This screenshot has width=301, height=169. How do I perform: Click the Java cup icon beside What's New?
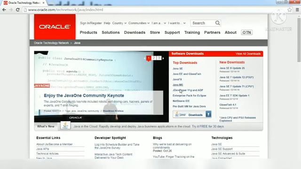[x=65, y=126]
